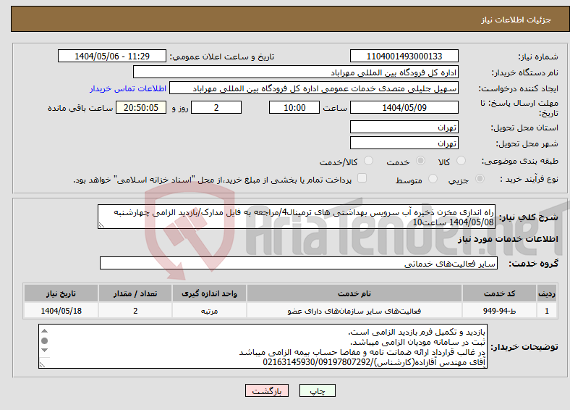This screenshot has width=570, height=410.
Task: Click the ردیف column header
Action: tap(547, 293)
